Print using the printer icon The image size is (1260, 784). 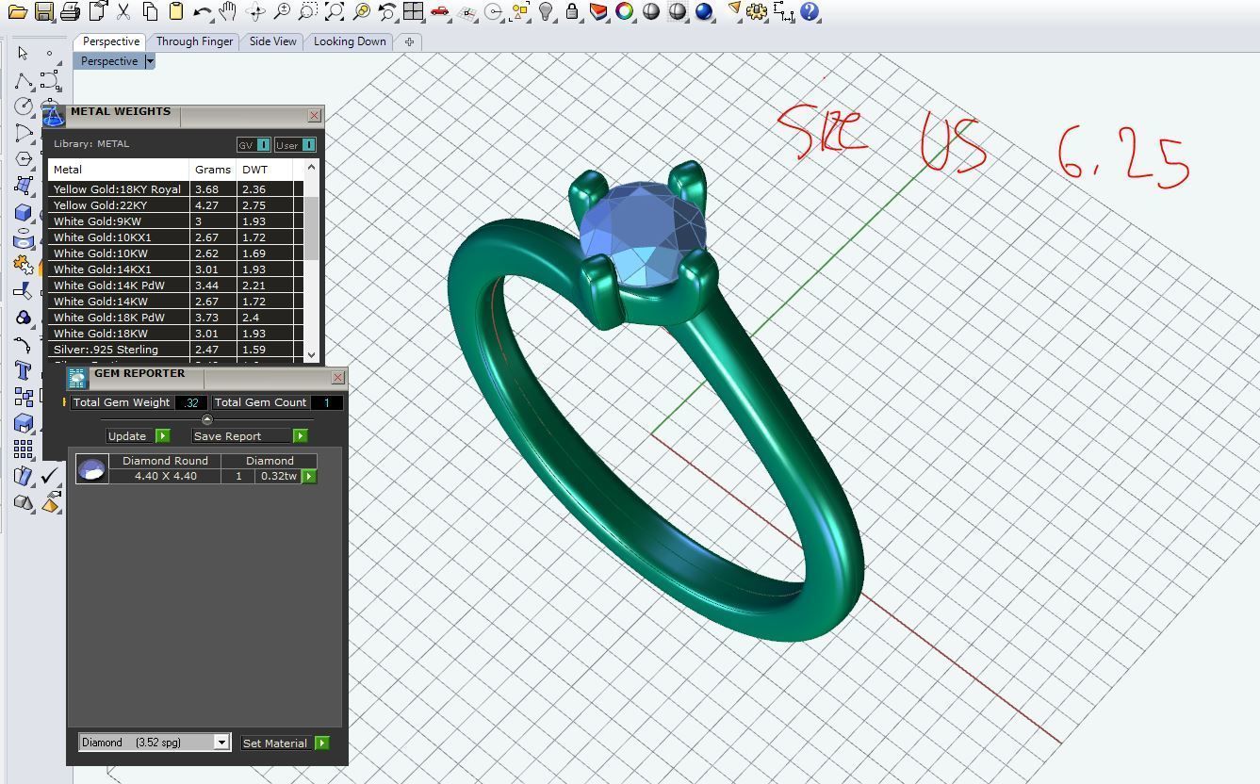click(70, 12)
